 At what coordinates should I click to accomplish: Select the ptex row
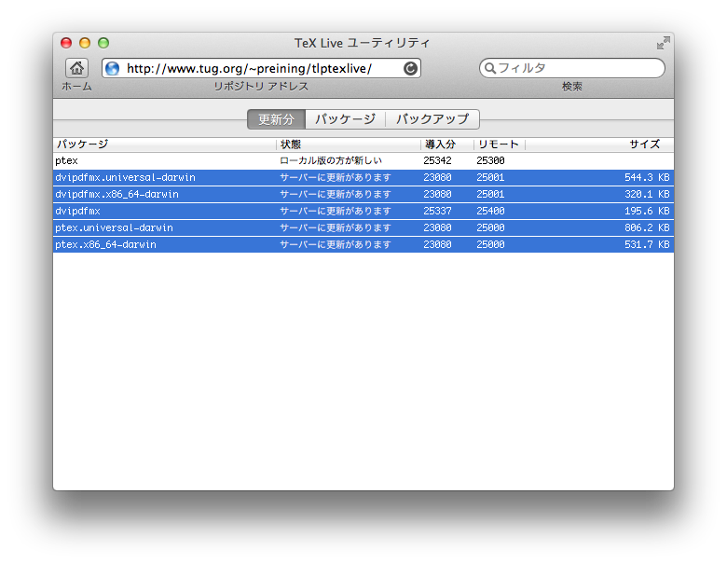pyautogui.click(x=363, y=161)
